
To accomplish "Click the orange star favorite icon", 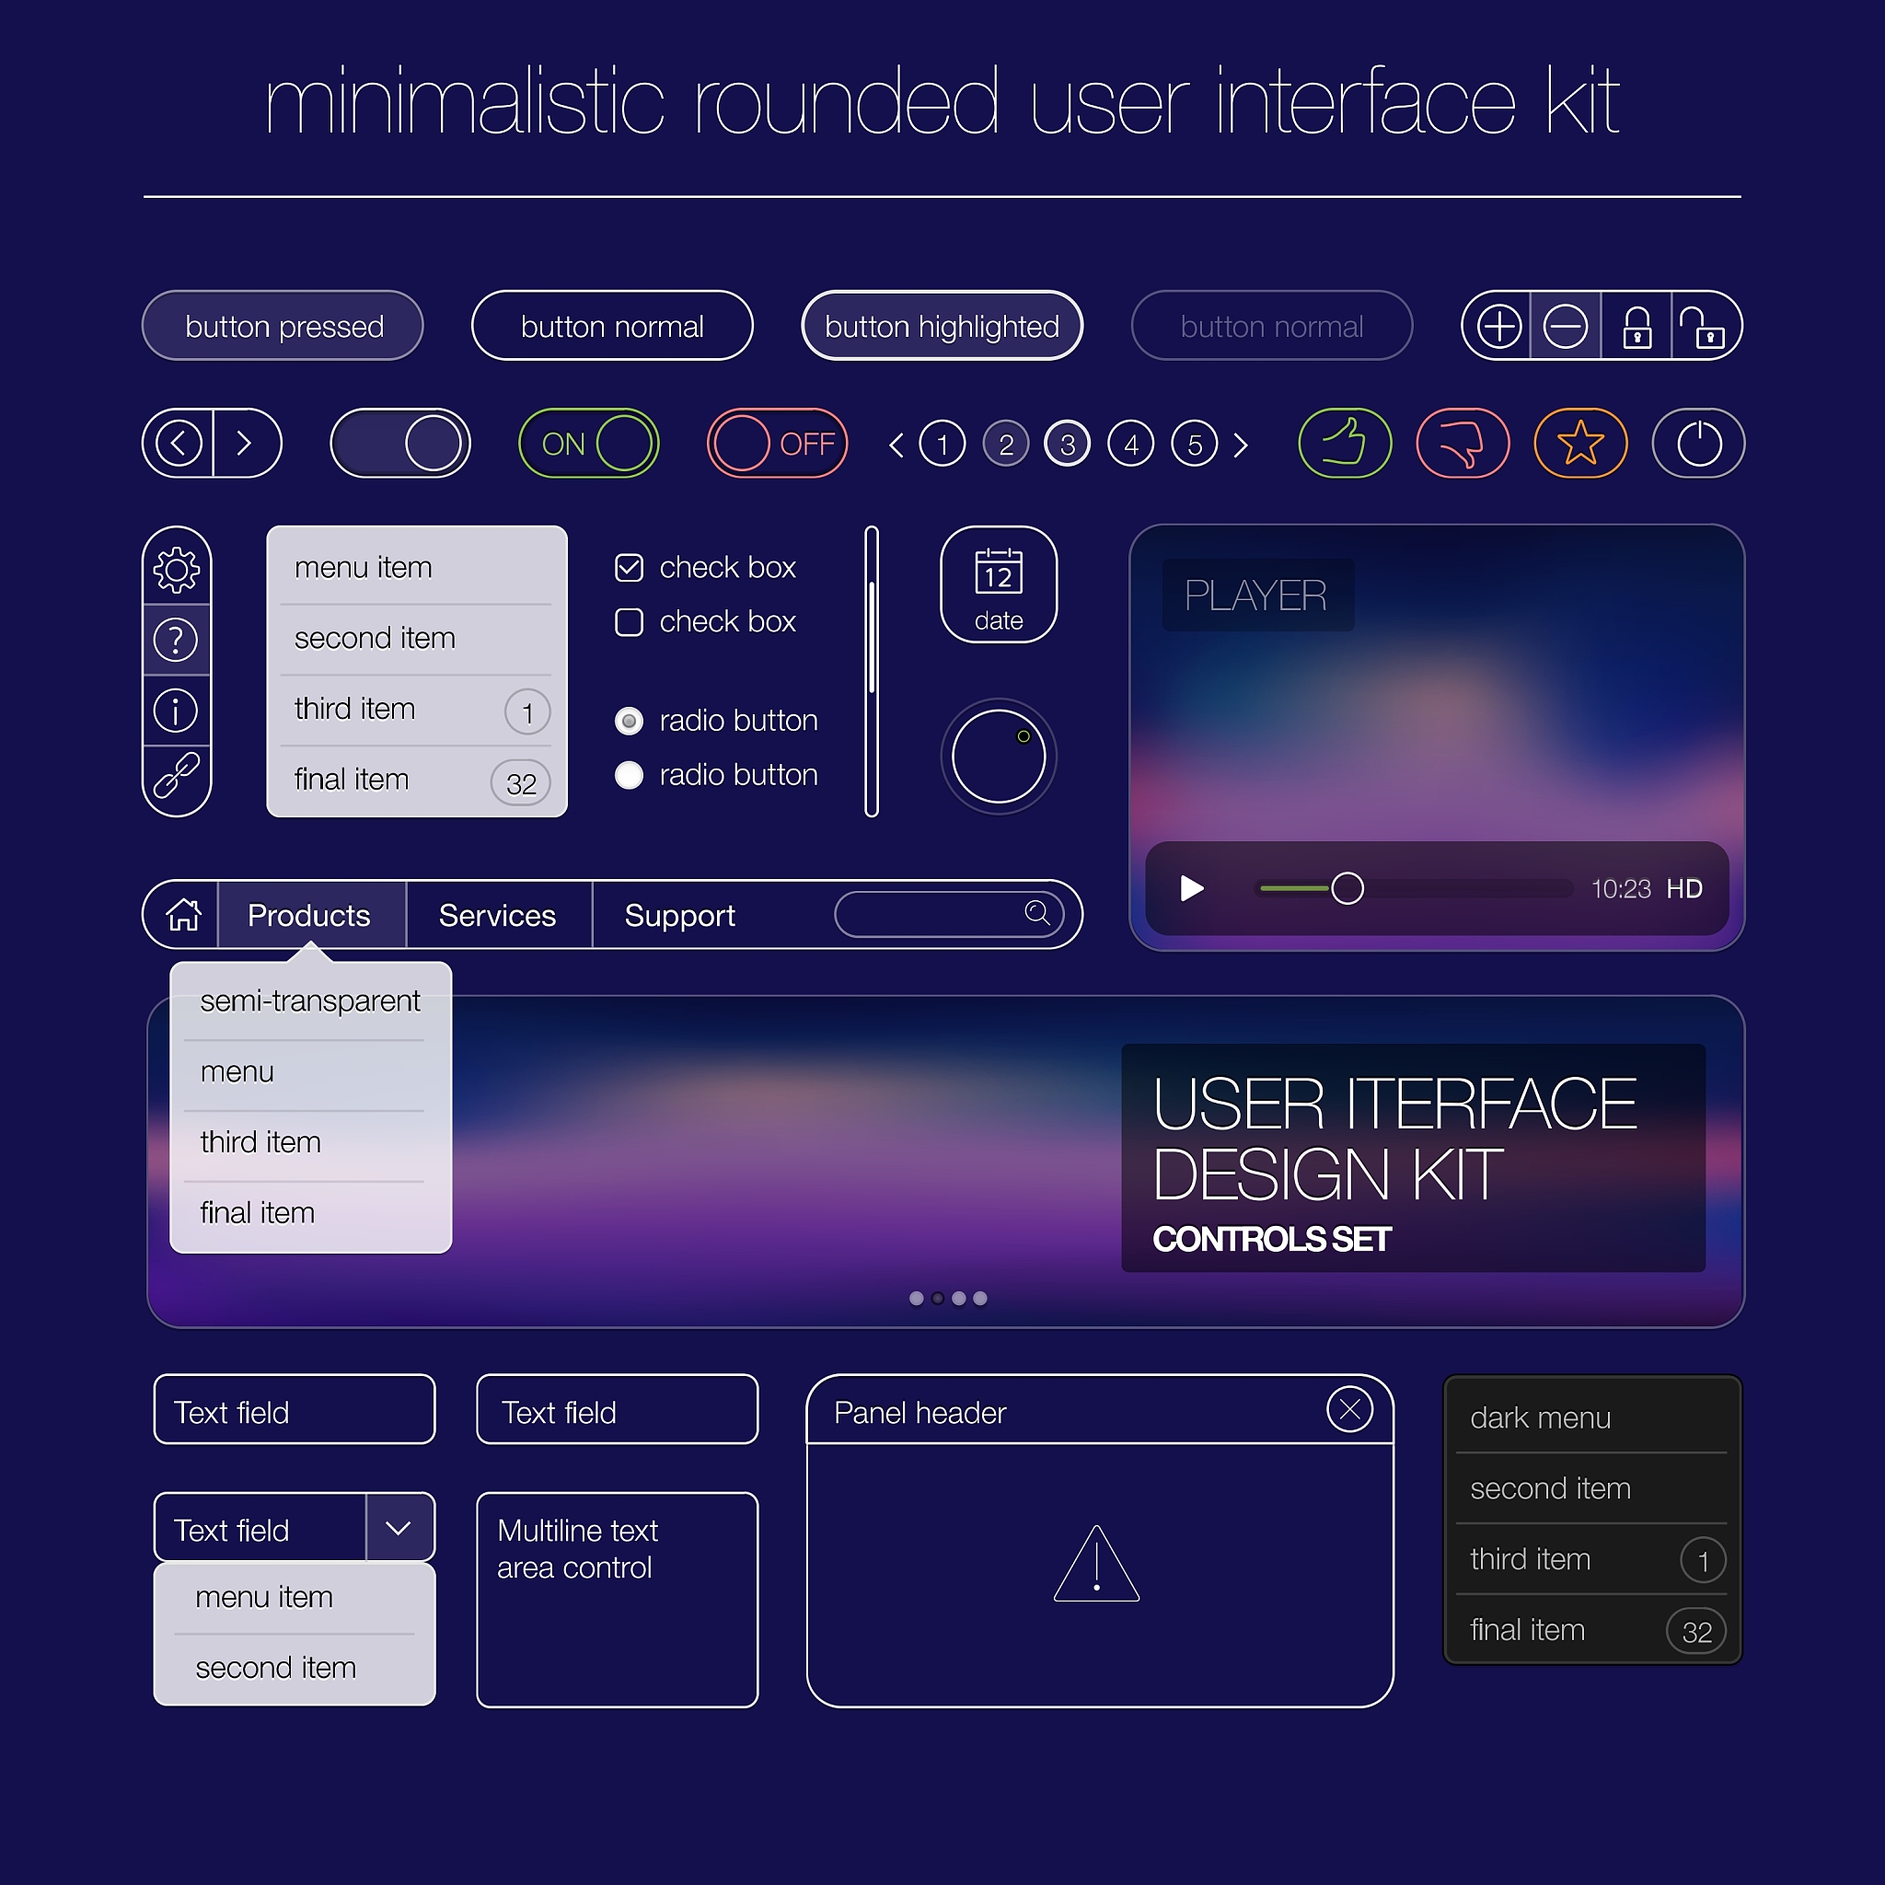I will pos(1580,444).
